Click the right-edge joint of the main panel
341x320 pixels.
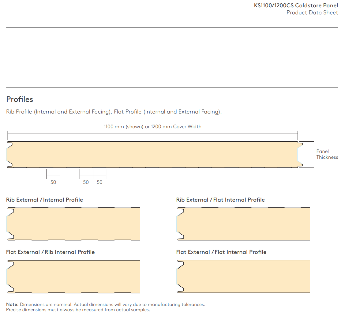pyautogui.click(x=300, y=154)
